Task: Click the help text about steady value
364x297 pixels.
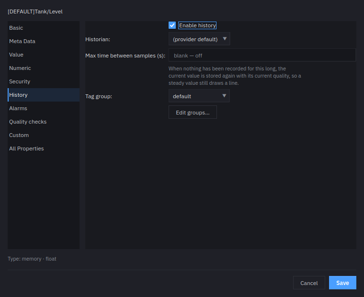Action: 235,76
